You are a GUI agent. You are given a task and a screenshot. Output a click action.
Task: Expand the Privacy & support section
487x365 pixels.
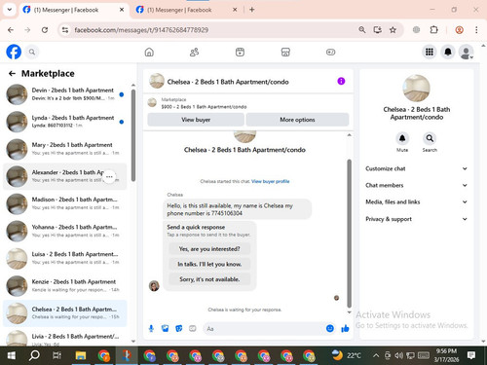tap(417, 219)
